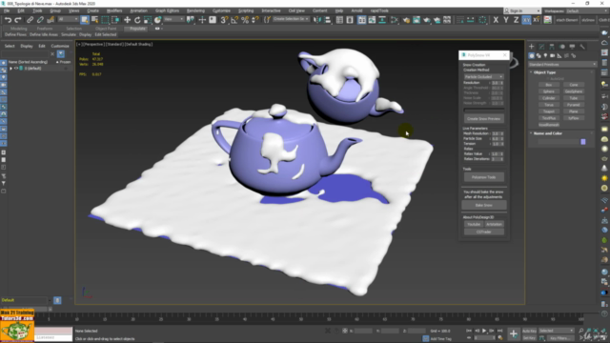Screen dimensions: 610x343
Task: Click the Artstation button in PolySnow
Action: tap(494, 225)
